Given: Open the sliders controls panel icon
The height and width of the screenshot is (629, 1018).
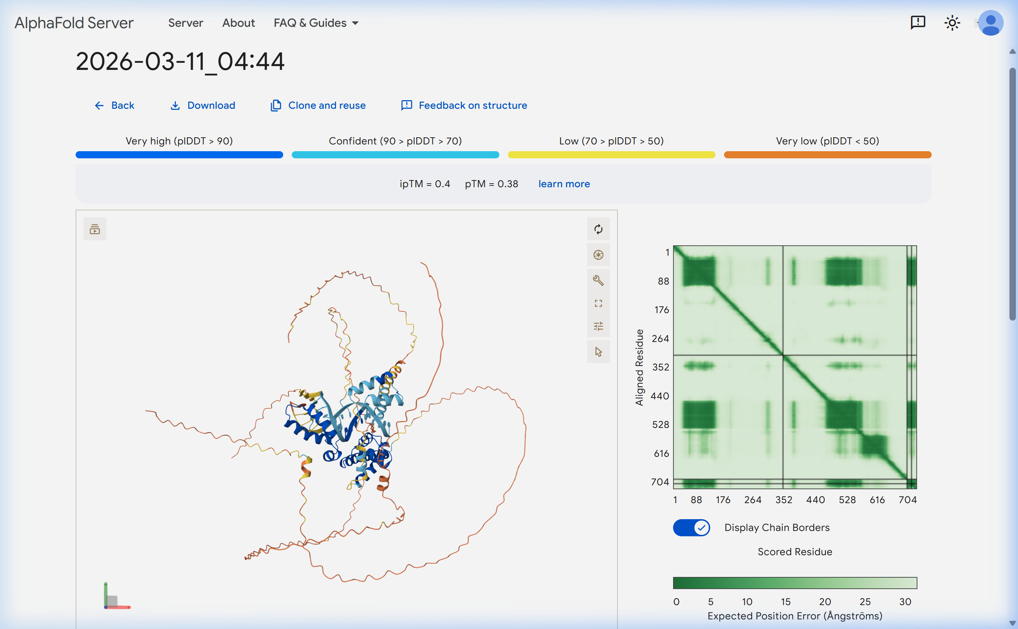Looking at the screenshot, I should point(598,326).
